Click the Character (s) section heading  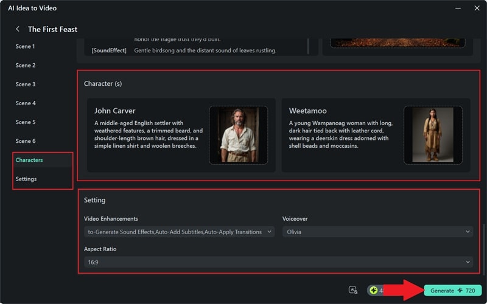click(103, 84)
